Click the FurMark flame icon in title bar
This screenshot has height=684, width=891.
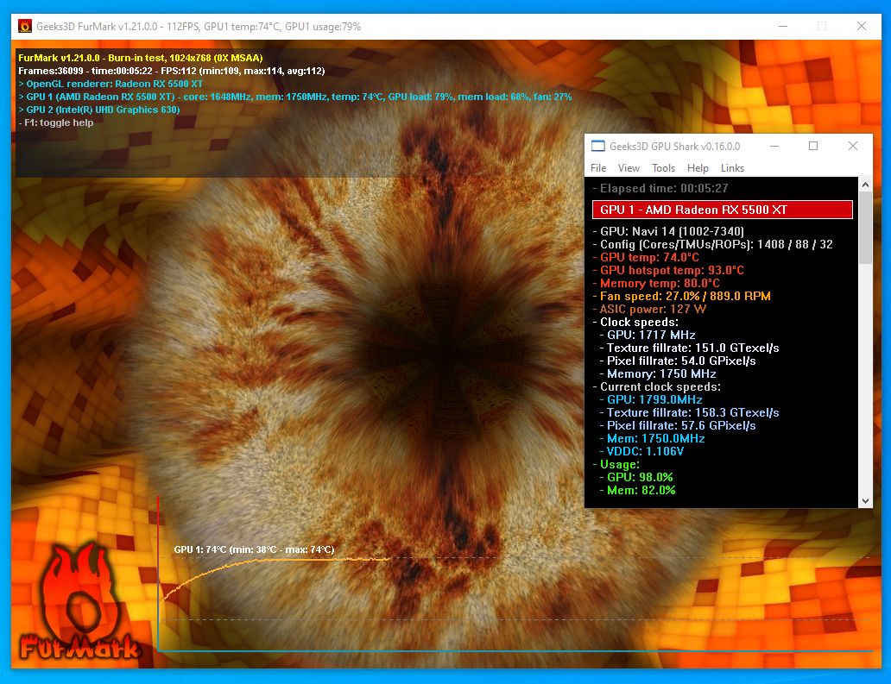(x=25, y=26)
